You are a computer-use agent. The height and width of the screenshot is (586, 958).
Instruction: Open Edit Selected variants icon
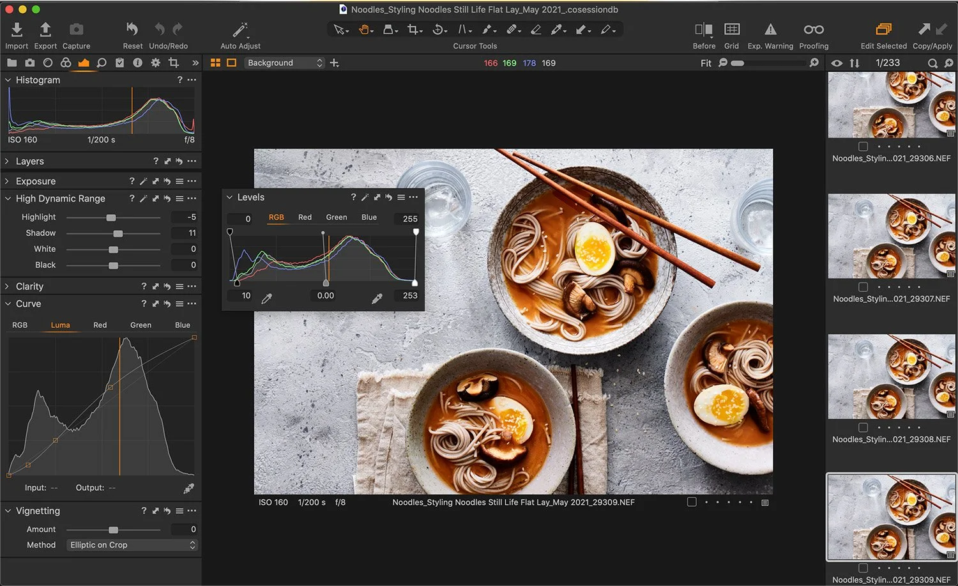883,29
